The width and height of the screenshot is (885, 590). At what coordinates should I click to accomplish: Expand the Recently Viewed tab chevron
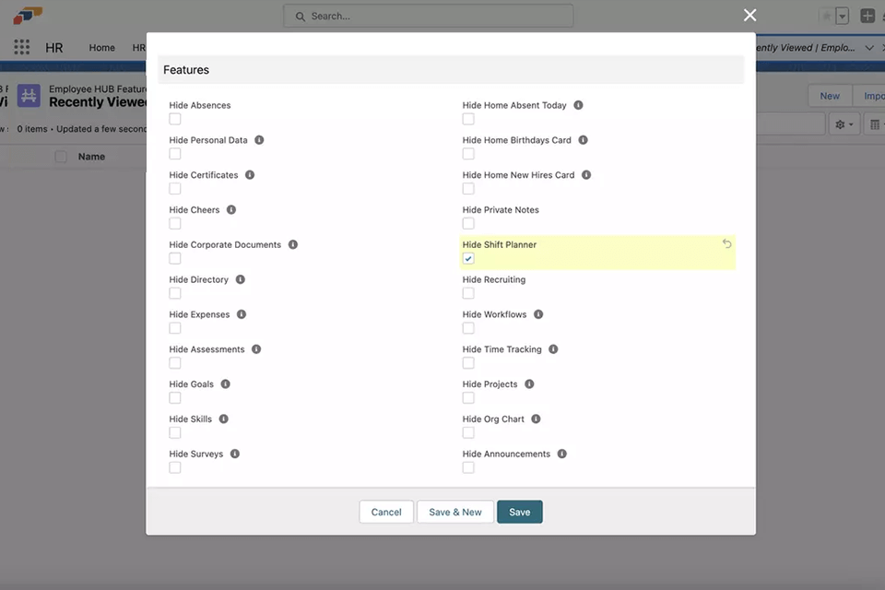click(x=869, y=47)
